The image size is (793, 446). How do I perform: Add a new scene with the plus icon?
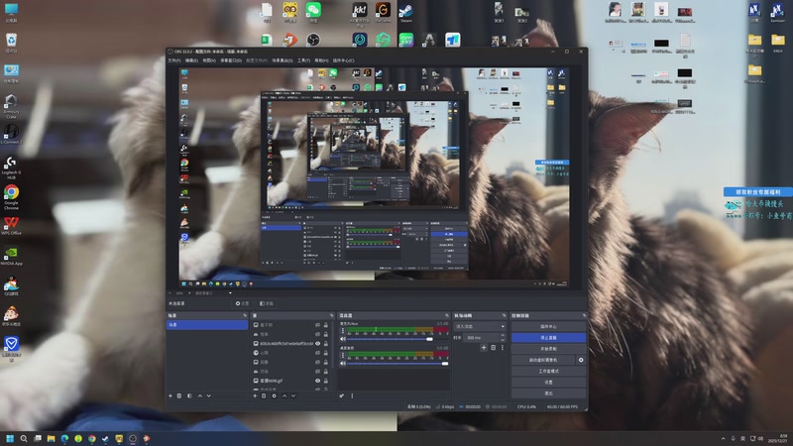click(170, 395)
